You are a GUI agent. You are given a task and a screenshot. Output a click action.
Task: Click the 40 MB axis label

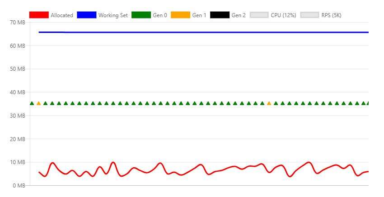pos(17,92)
